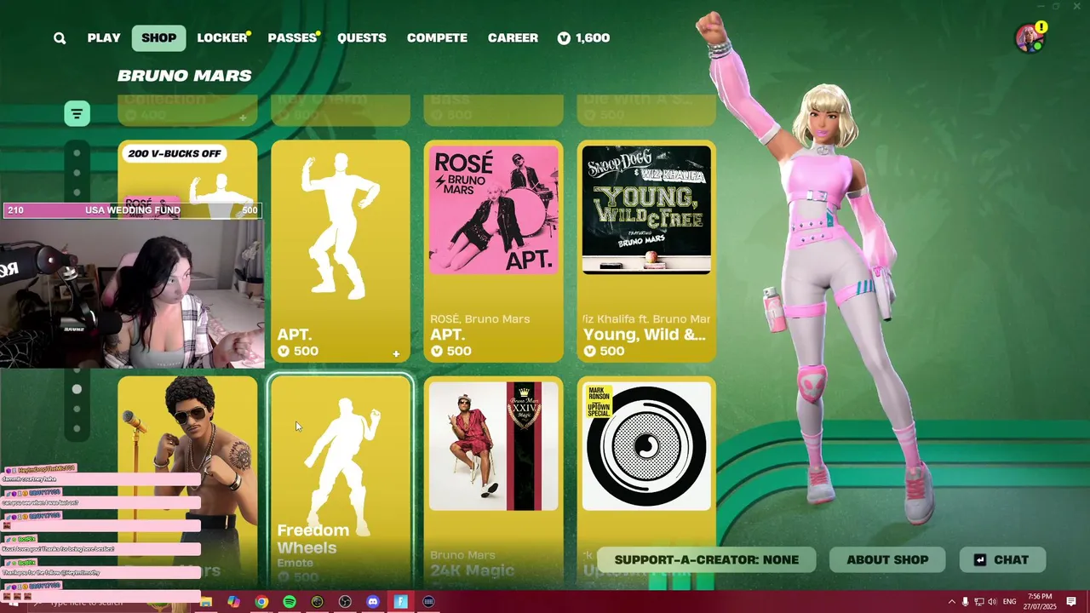Select the SHOP tab
Viewport: 1090px width, 613px height.
pos(159,37)
